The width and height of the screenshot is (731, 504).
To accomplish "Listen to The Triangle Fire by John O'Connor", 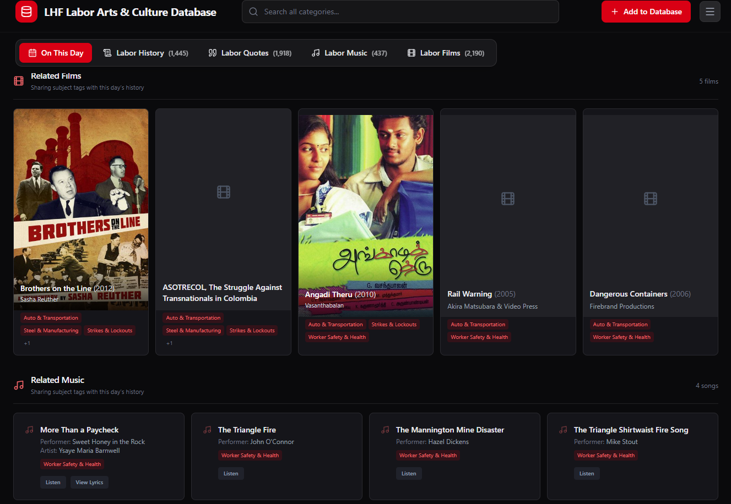I will pos(231,474).
